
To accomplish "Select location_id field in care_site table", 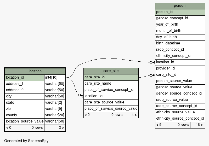I will point(111,96).
